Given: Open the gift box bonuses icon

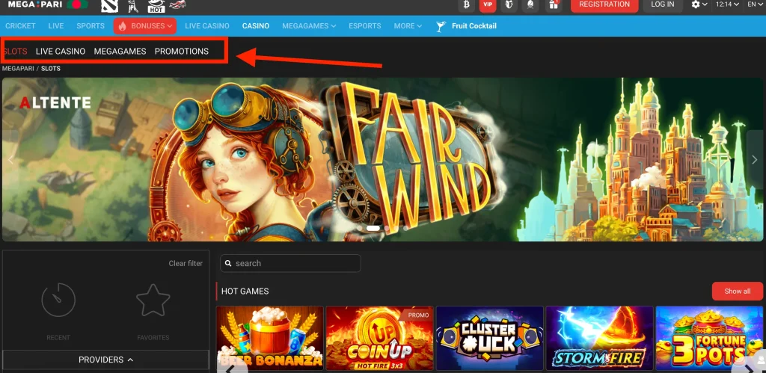Looking at the screenshot, I should [554, 4].
